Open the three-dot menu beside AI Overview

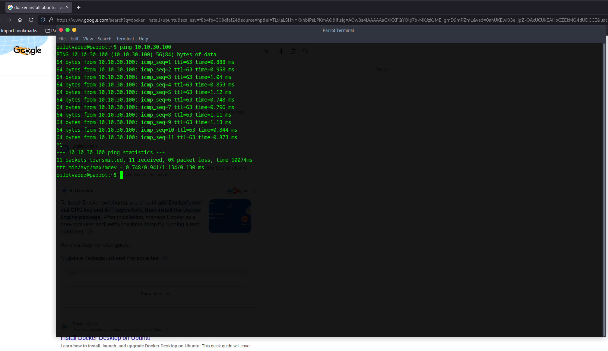254,191
